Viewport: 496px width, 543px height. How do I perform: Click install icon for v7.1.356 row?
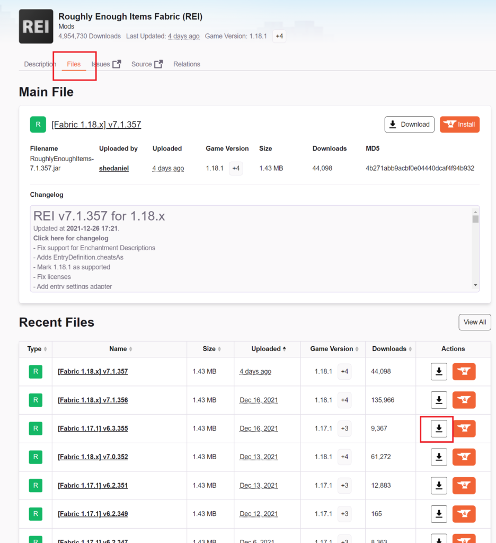point(464,400)
